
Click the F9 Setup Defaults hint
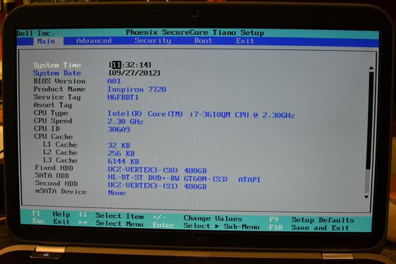(x=311, y=220)
